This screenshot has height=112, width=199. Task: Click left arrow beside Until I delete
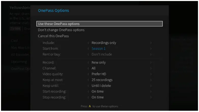(x=88, y=86)
